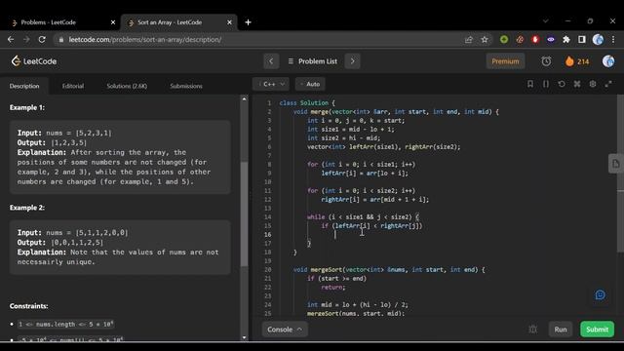
Task: Toggle editor fullscreen icon
Action: 608,84
